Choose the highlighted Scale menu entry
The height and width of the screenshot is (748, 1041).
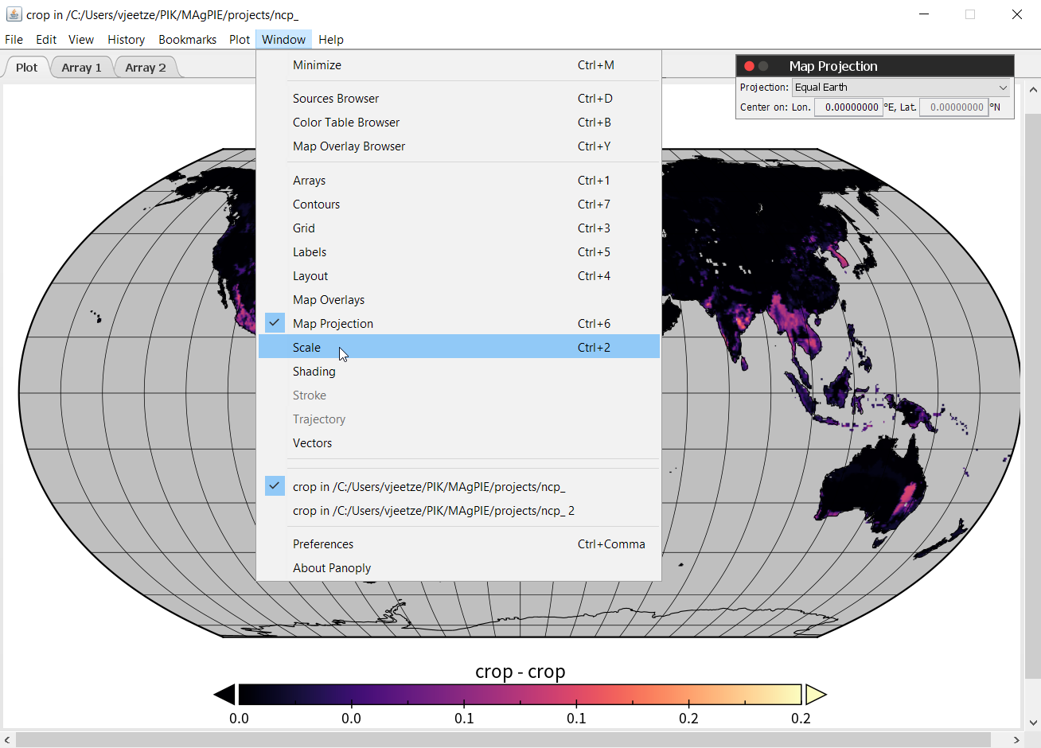tap(459, 347)
